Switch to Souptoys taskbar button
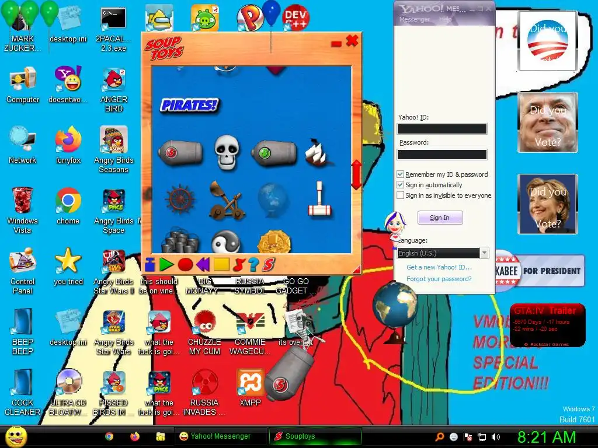Viewport: 598px width, 448px height. coord(315,436)
